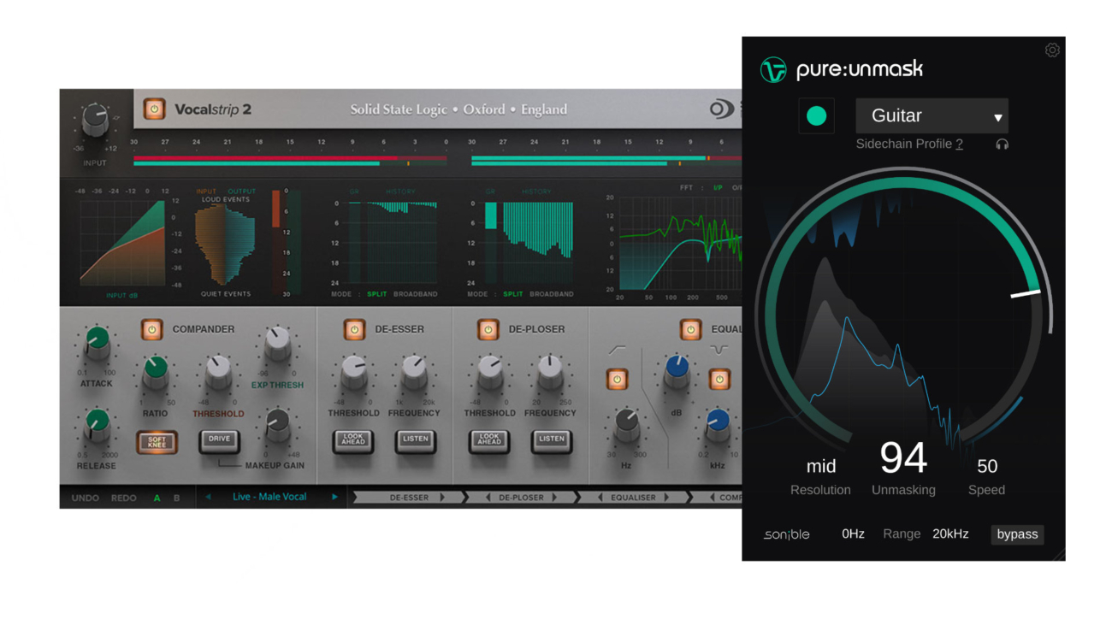Click Redo in the bottom bar
The height and width of the screenshot is (625, 1112).
(x=124, y=498)
